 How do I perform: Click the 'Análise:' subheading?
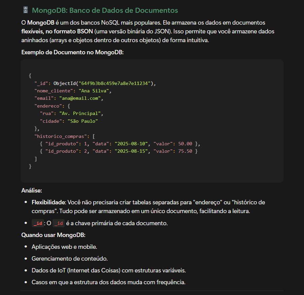click(32, 190)
